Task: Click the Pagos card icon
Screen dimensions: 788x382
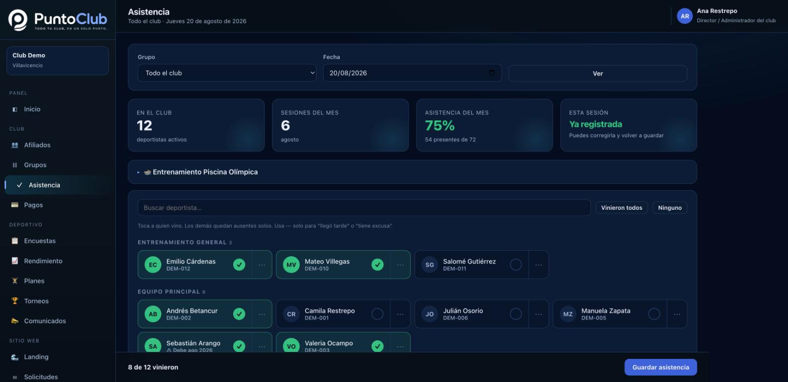Action: pyautogui.click(x=15, y=205)
